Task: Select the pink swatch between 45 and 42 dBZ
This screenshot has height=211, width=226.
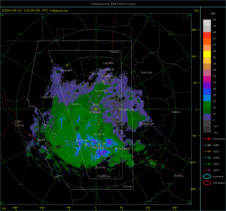Action: pos(207,73)
